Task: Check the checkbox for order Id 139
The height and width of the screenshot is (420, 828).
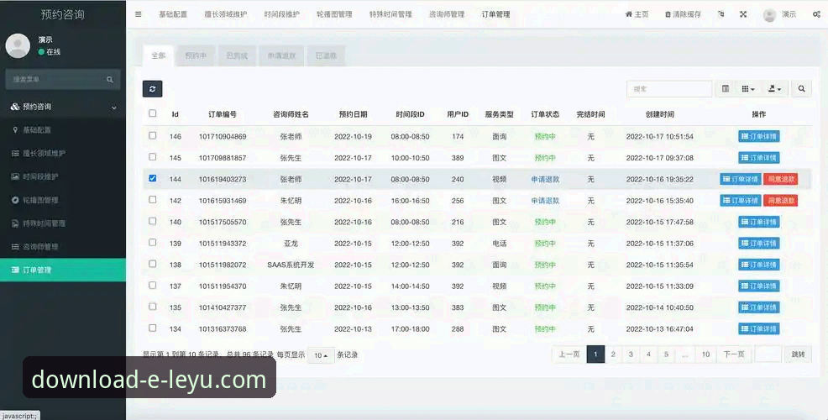Action: click(x=153, y=243)
